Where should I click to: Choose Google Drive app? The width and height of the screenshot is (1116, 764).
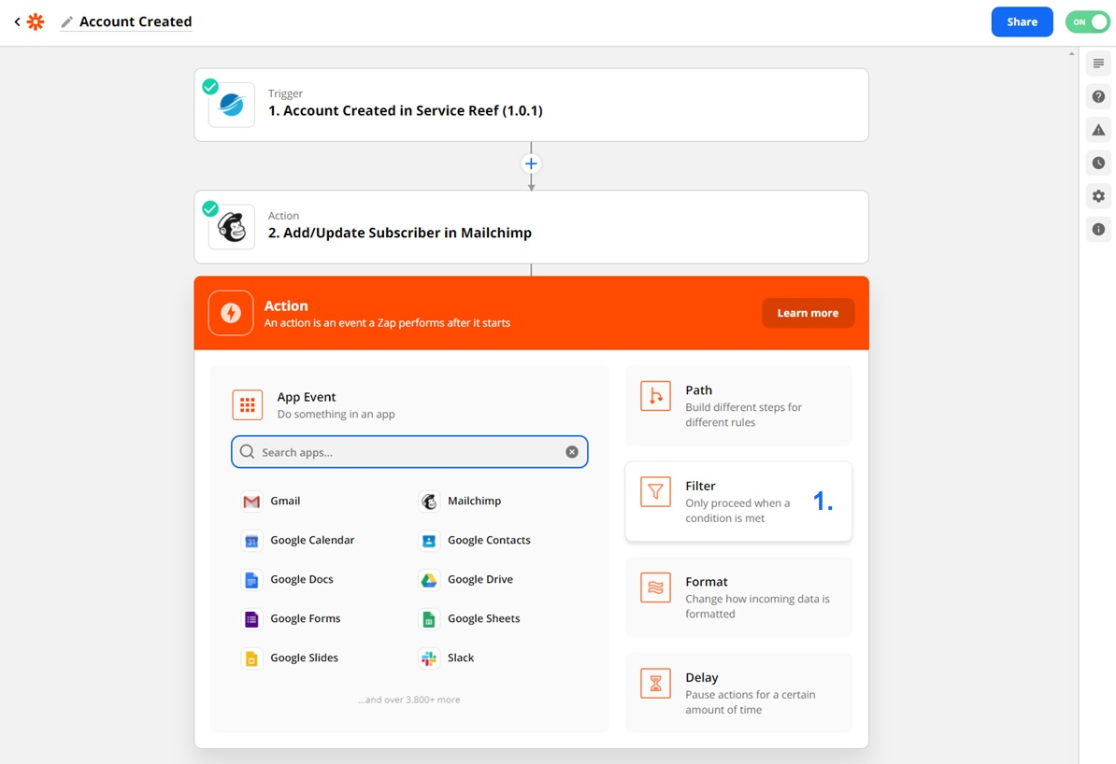[x=466, y=579]
